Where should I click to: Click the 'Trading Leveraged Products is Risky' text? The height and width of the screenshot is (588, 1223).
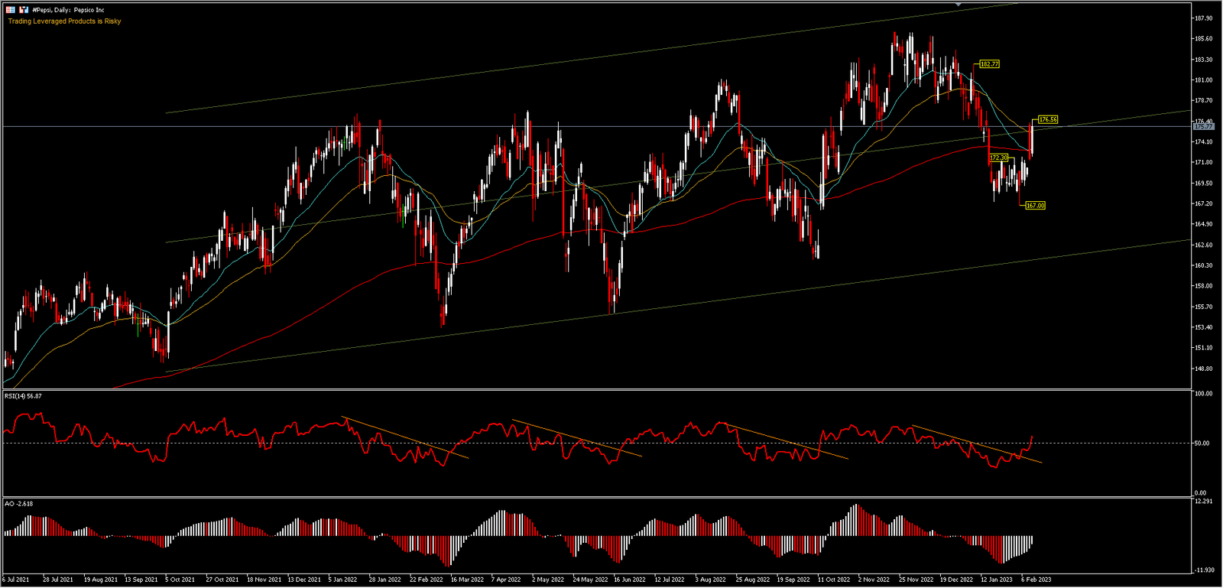pos(64,21)
